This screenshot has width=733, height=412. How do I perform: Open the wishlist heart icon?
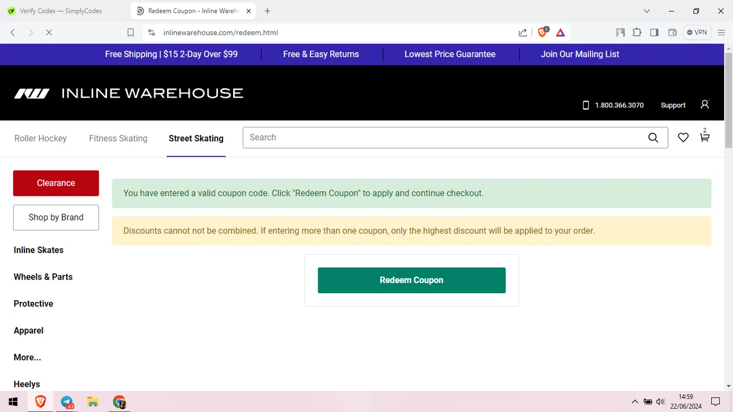pos(683,138)
